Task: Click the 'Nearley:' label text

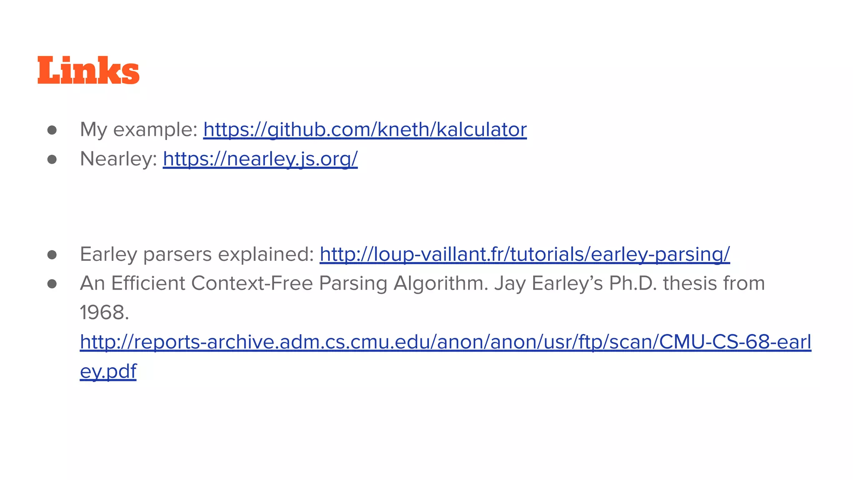Action: click(x=119, y=159)
